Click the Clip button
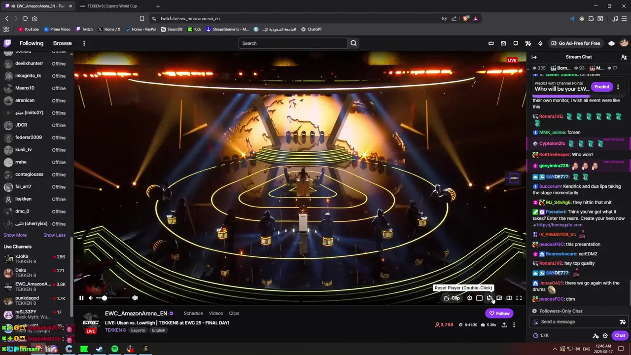631x355 pixels. point(452,298)
